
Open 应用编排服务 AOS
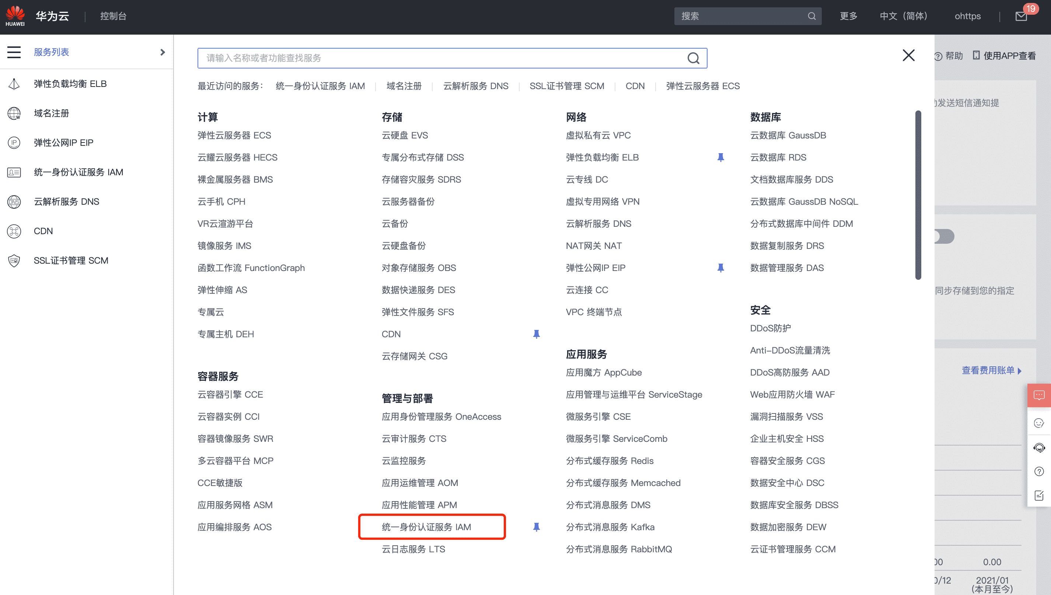click(235, 527)
